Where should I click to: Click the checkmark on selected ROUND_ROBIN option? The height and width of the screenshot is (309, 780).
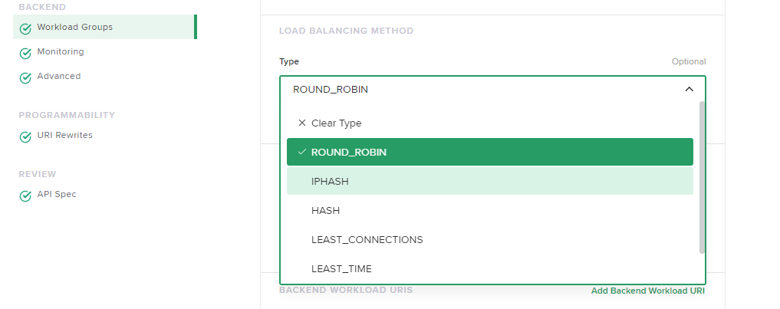coord(301,152)
